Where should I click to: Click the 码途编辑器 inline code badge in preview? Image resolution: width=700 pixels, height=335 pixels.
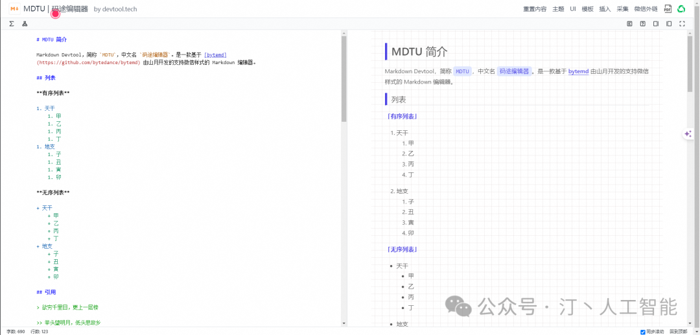coord(515,71)
